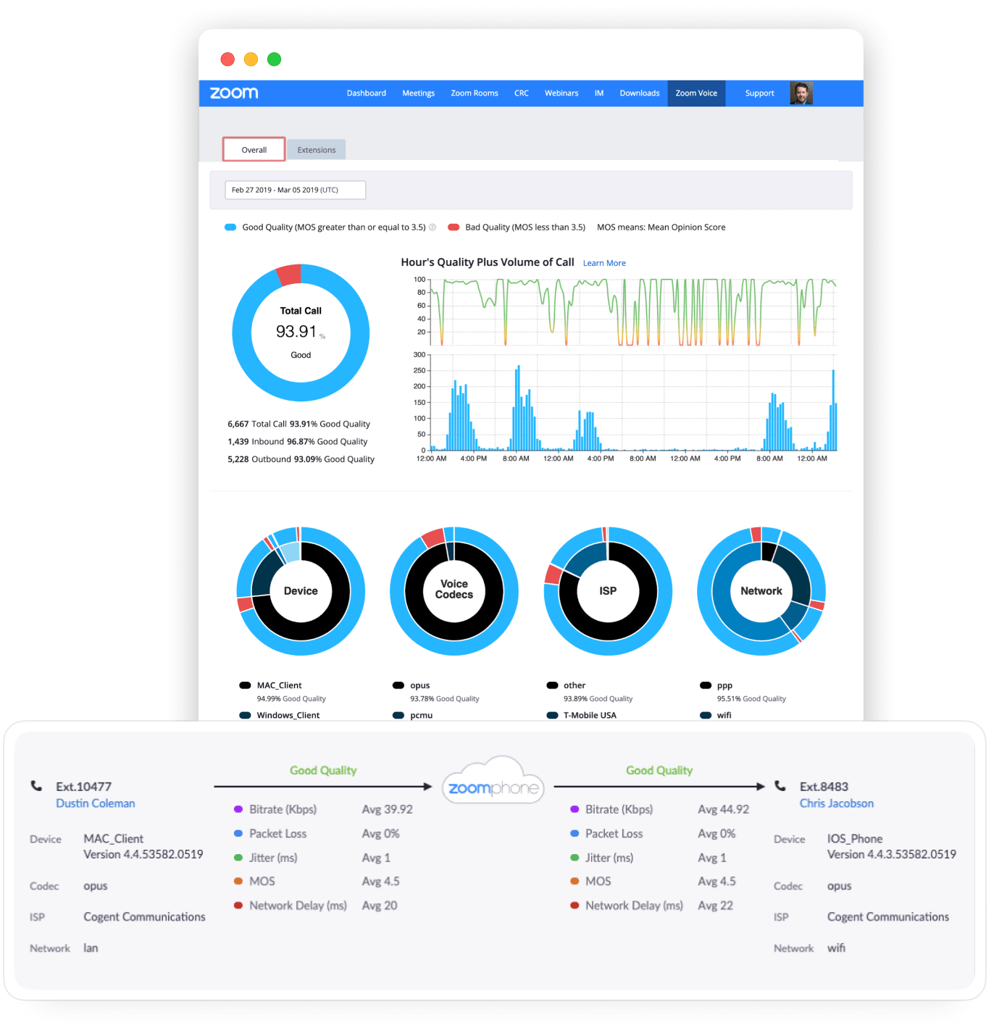Image resolution: width=994 pixels, height=1033 pixels.
Task: Click 'MOS means: Mean Opinion Score' text
Action: tap(661, 227)
